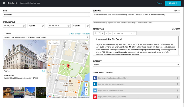Edit the LinkedIn URL field
The height and width of the screenshot is (107, 184).
[x=136, y=84]
